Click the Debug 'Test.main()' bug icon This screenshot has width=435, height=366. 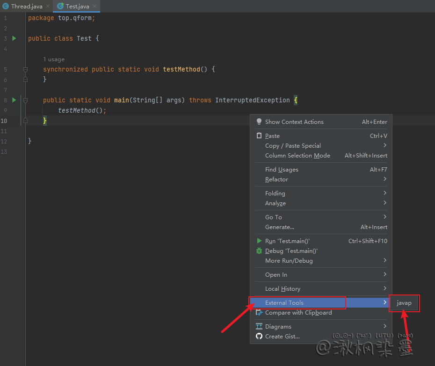(x=259, y=251)
